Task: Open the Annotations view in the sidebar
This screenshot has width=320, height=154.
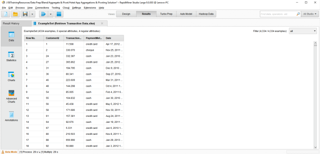Action: click(11, 116)
